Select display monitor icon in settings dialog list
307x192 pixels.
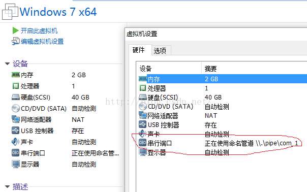(x=143, y=152)
